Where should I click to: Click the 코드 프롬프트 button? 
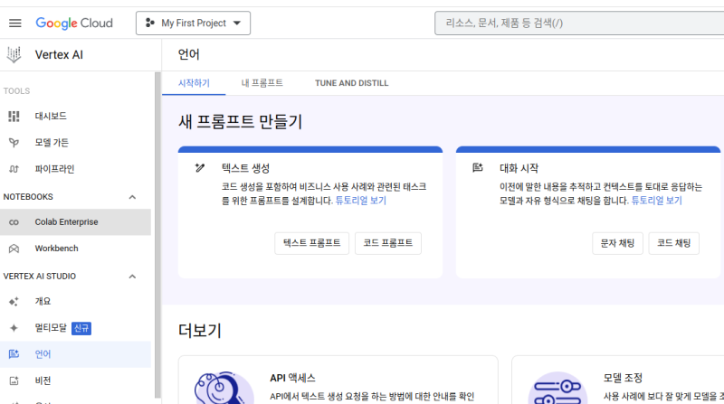(x=388, y=243)
